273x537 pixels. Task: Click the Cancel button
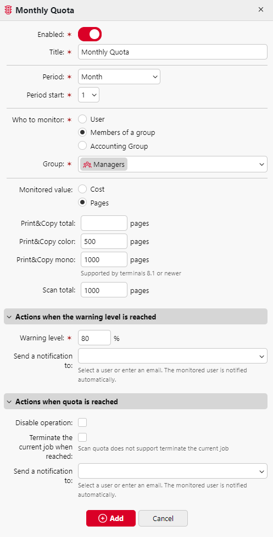[163, 518]
